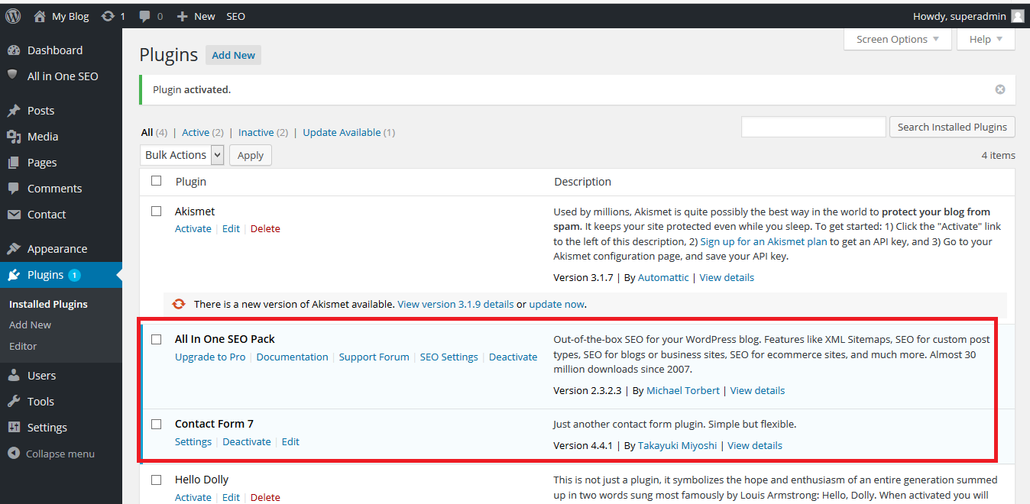Viewport: 1030px width, 504px height.
Task: Open Add New in Plugins submenu
Action: click(x=30, y=325)
